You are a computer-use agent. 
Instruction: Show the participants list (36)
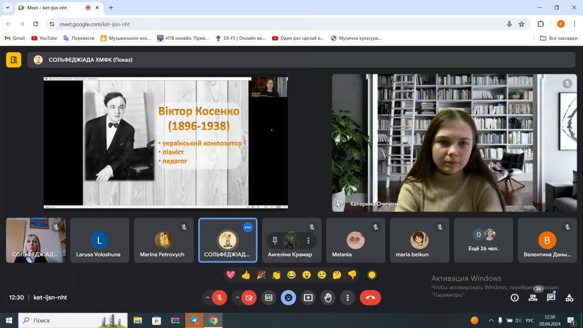click(x=533, y=297)
